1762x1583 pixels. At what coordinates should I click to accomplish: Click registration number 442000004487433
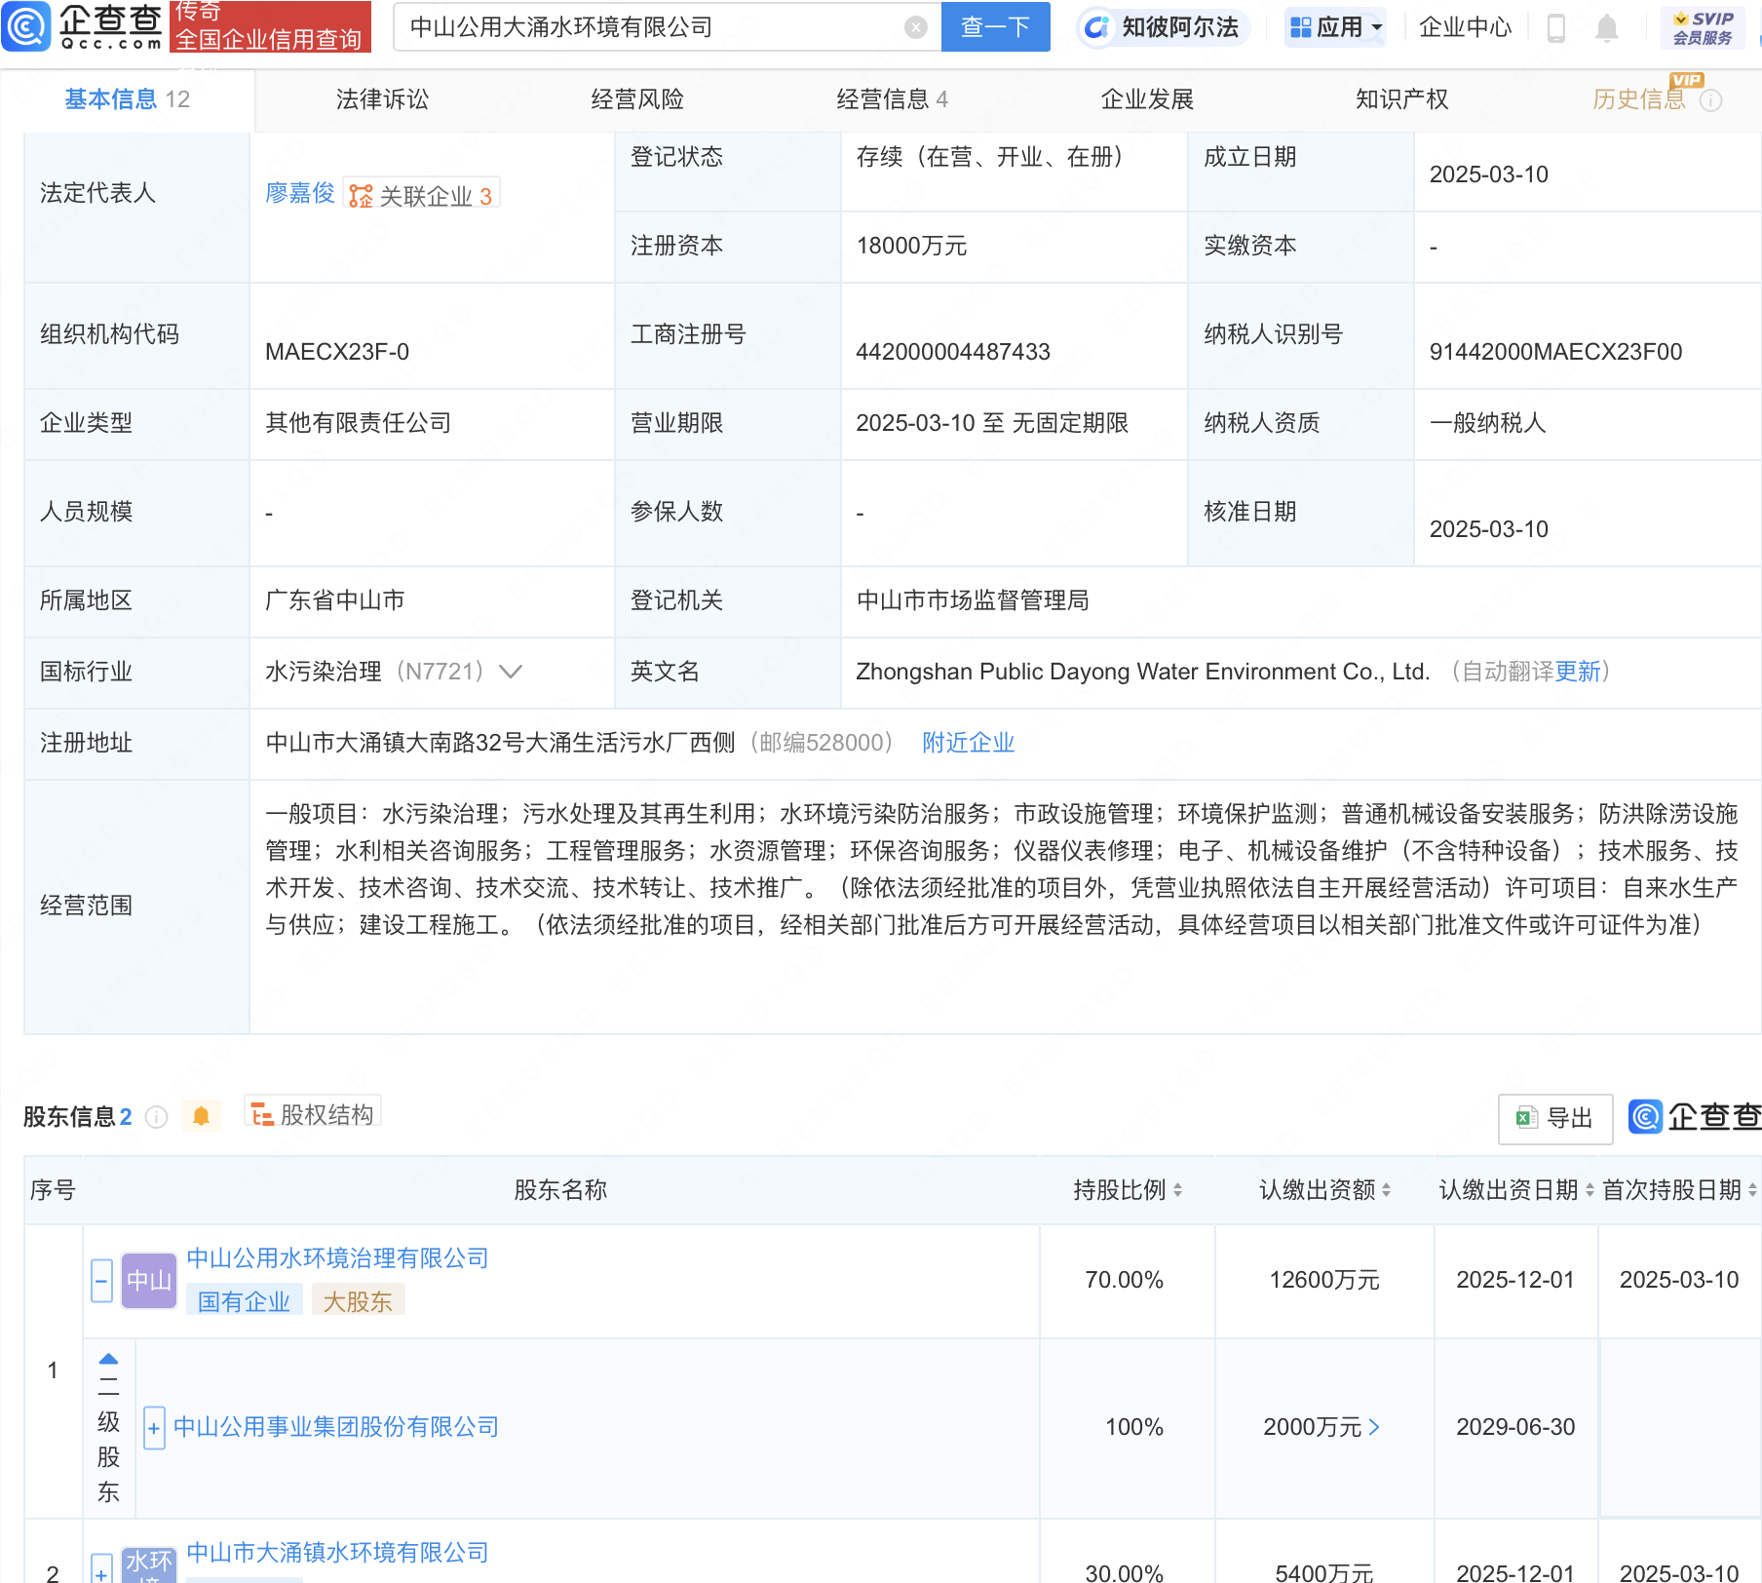(x=953, y=352)
